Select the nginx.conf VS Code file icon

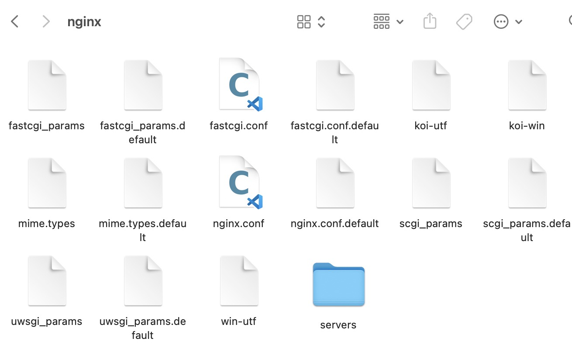(x=241, y=183)
